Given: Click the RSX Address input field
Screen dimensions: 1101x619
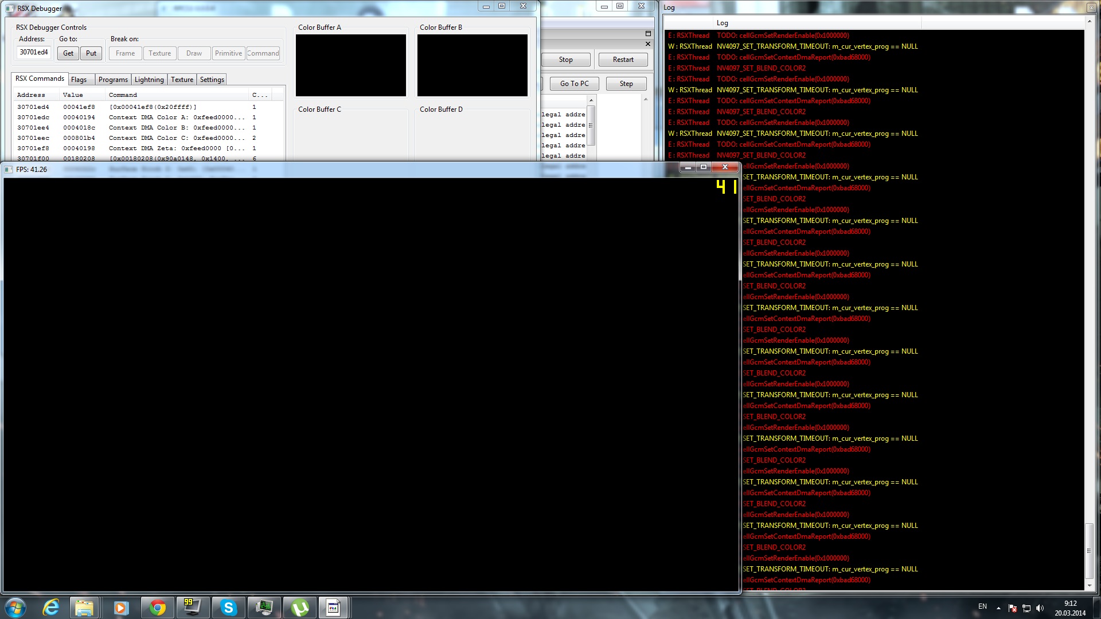Looking at the screenshot, I should point(34,53).
